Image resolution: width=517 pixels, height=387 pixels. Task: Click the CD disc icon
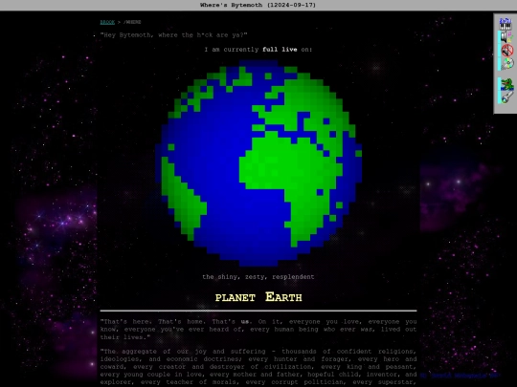point(507,64)
